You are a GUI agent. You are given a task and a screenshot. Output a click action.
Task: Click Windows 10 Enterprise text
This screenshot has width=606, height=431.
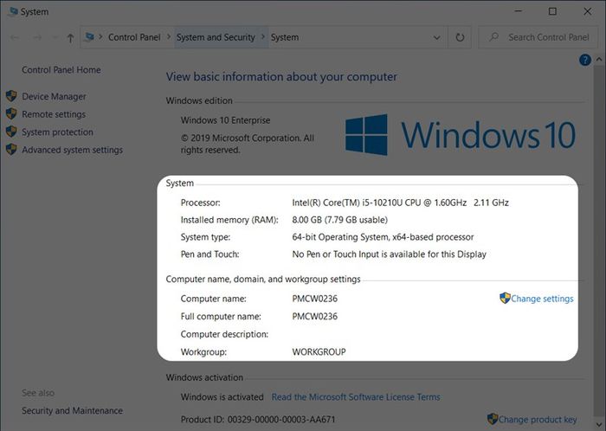225,120
